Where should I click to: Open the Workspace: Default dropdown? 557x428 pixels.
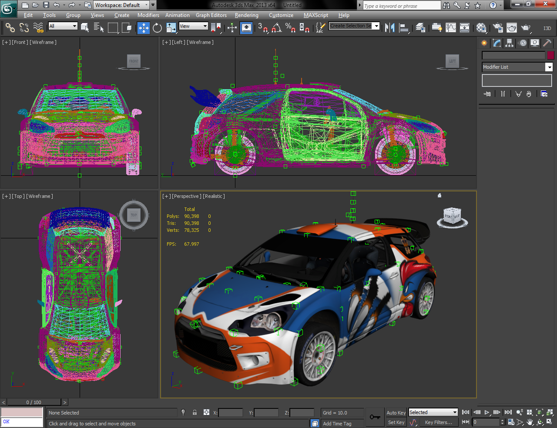click(121, 5)
